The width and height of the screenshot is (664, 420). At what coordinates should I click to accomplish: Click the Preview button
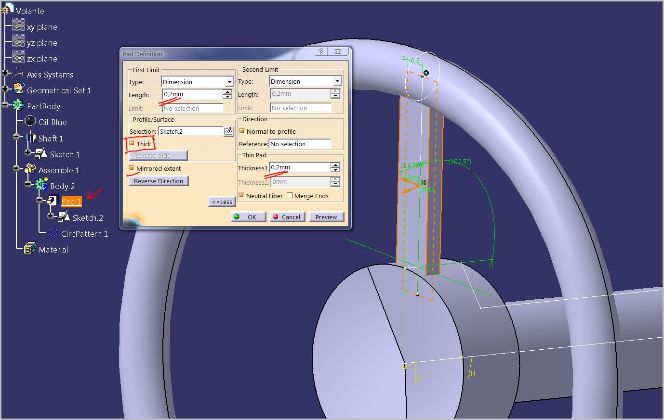click(326, 217)
